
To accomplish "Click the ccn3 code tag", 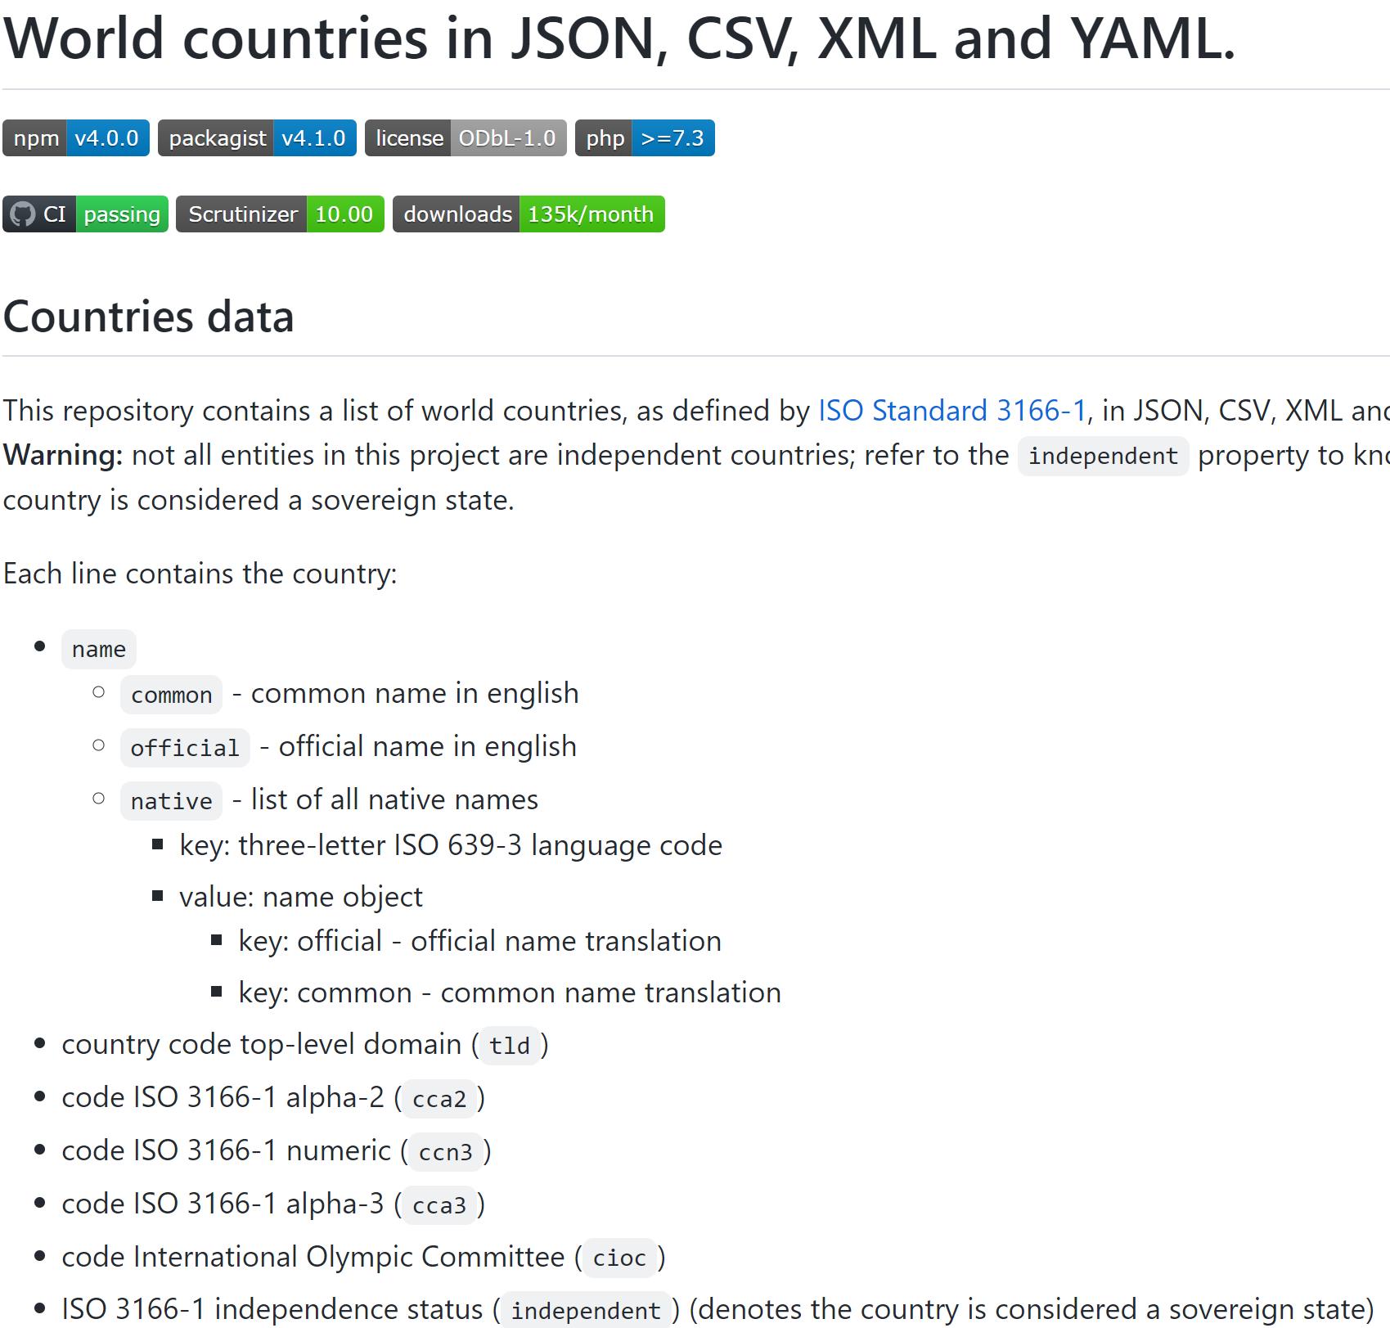I will [445, 1152].
